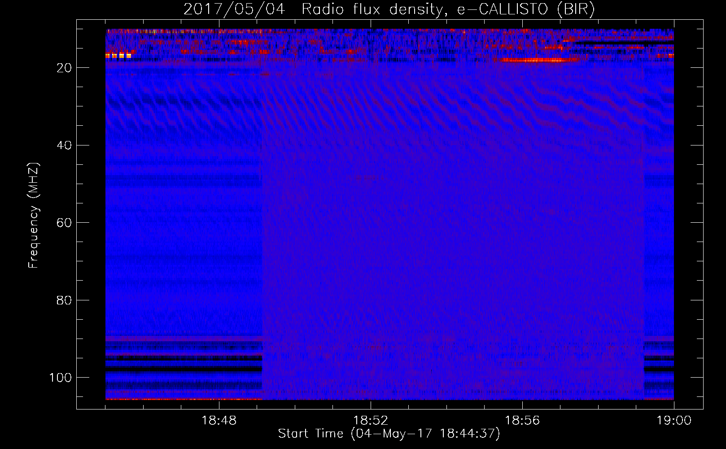Click the '18:56' time tick label

tap(522, 421)
